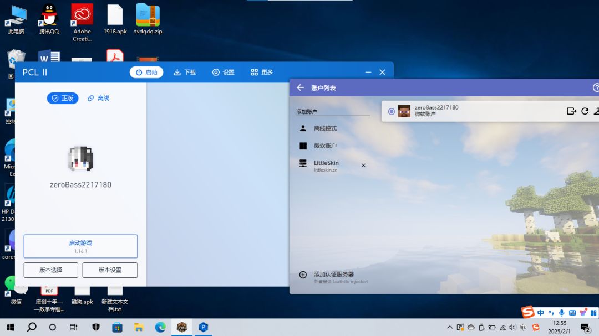Remove the LittleSkin server entry
This screenshot has height=336, width=599.
(363, 166)
